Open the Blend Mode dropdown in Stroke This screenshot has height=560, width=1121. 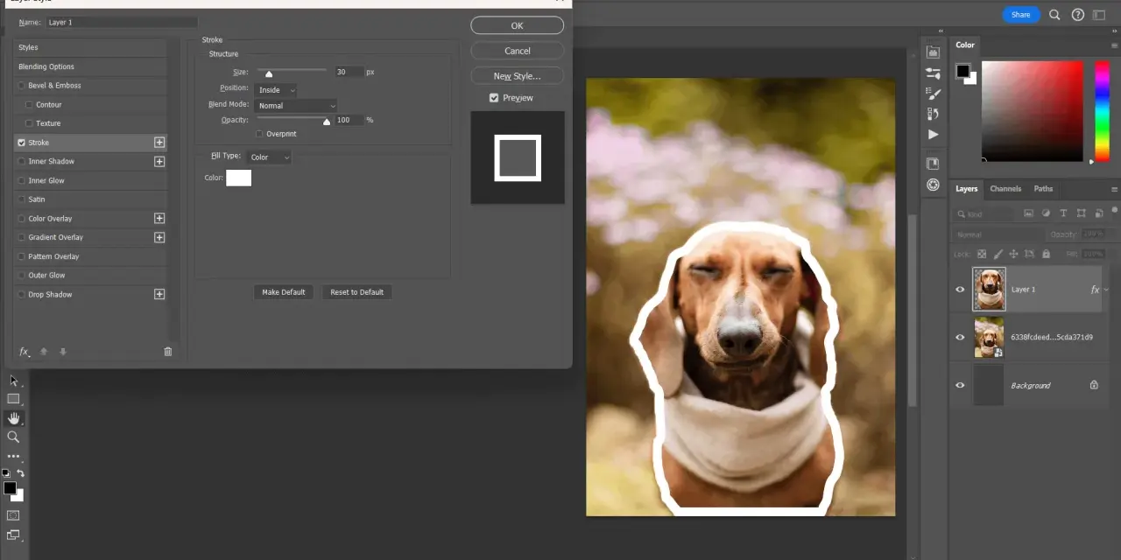(x=296, y=106)
